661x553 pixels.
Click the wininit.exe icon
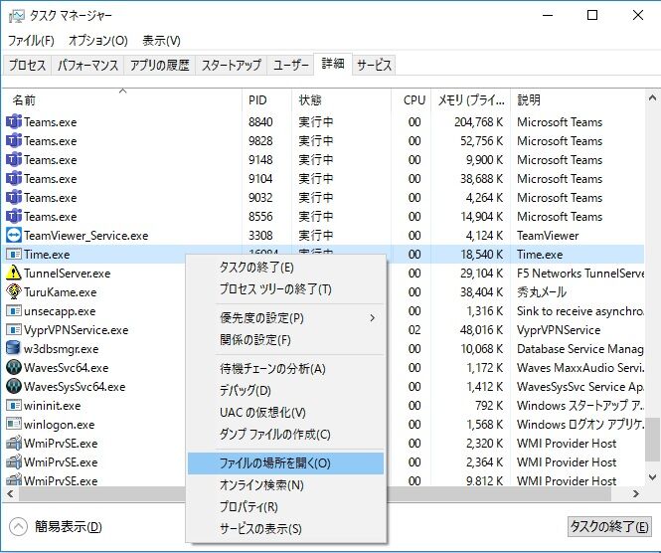pos(14,406)
